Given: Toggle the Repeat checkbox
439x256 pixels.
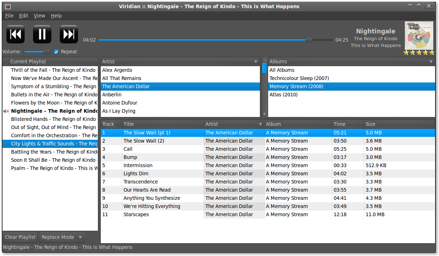Looking at the screenshot, I should (x=56, y=52).
